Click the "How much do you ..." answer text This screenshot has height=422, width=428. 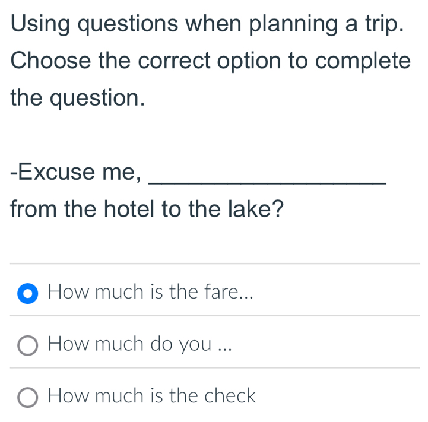[x=140, y=344]
